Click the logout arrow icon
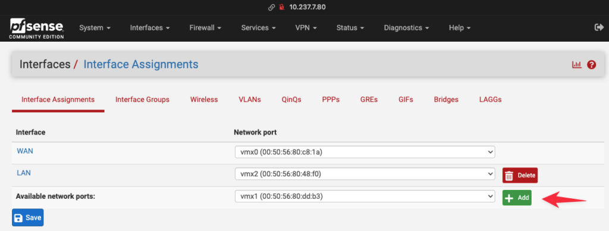The image size is (609, 231). pos(599,27)
